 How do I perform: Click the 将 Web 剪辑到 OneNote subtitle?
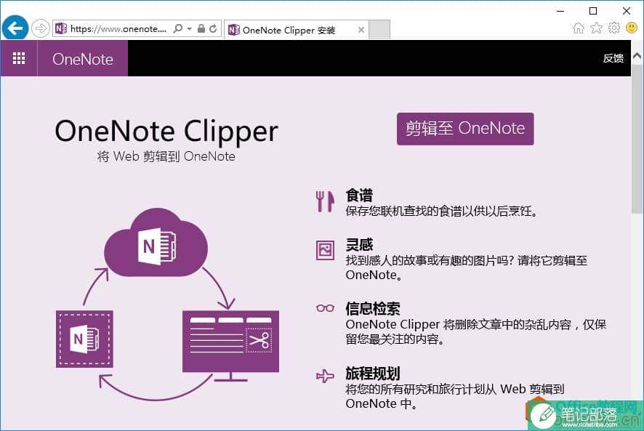[166, 156]
